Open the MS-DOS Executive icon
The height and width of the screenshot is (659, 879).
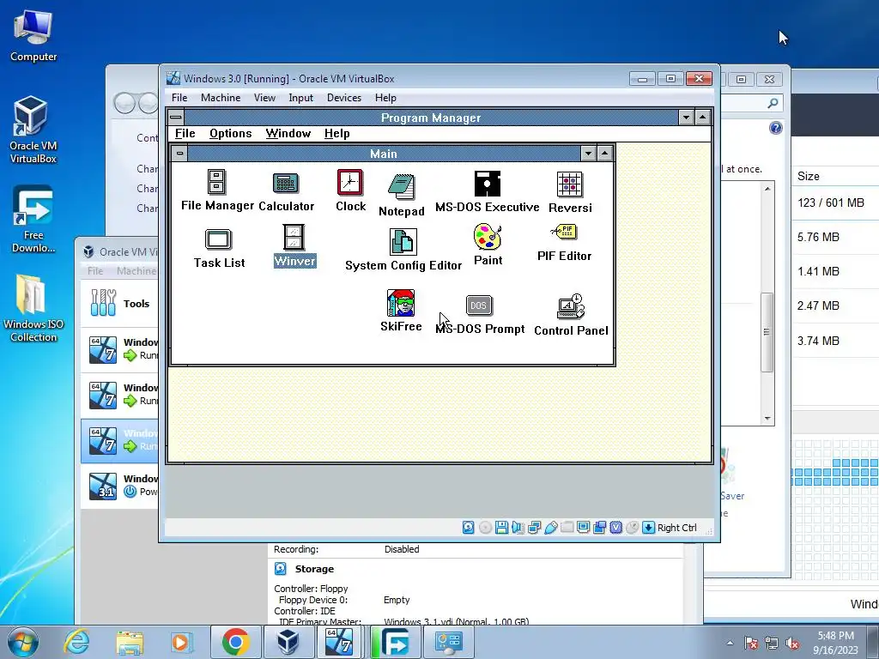coord(488,191)
